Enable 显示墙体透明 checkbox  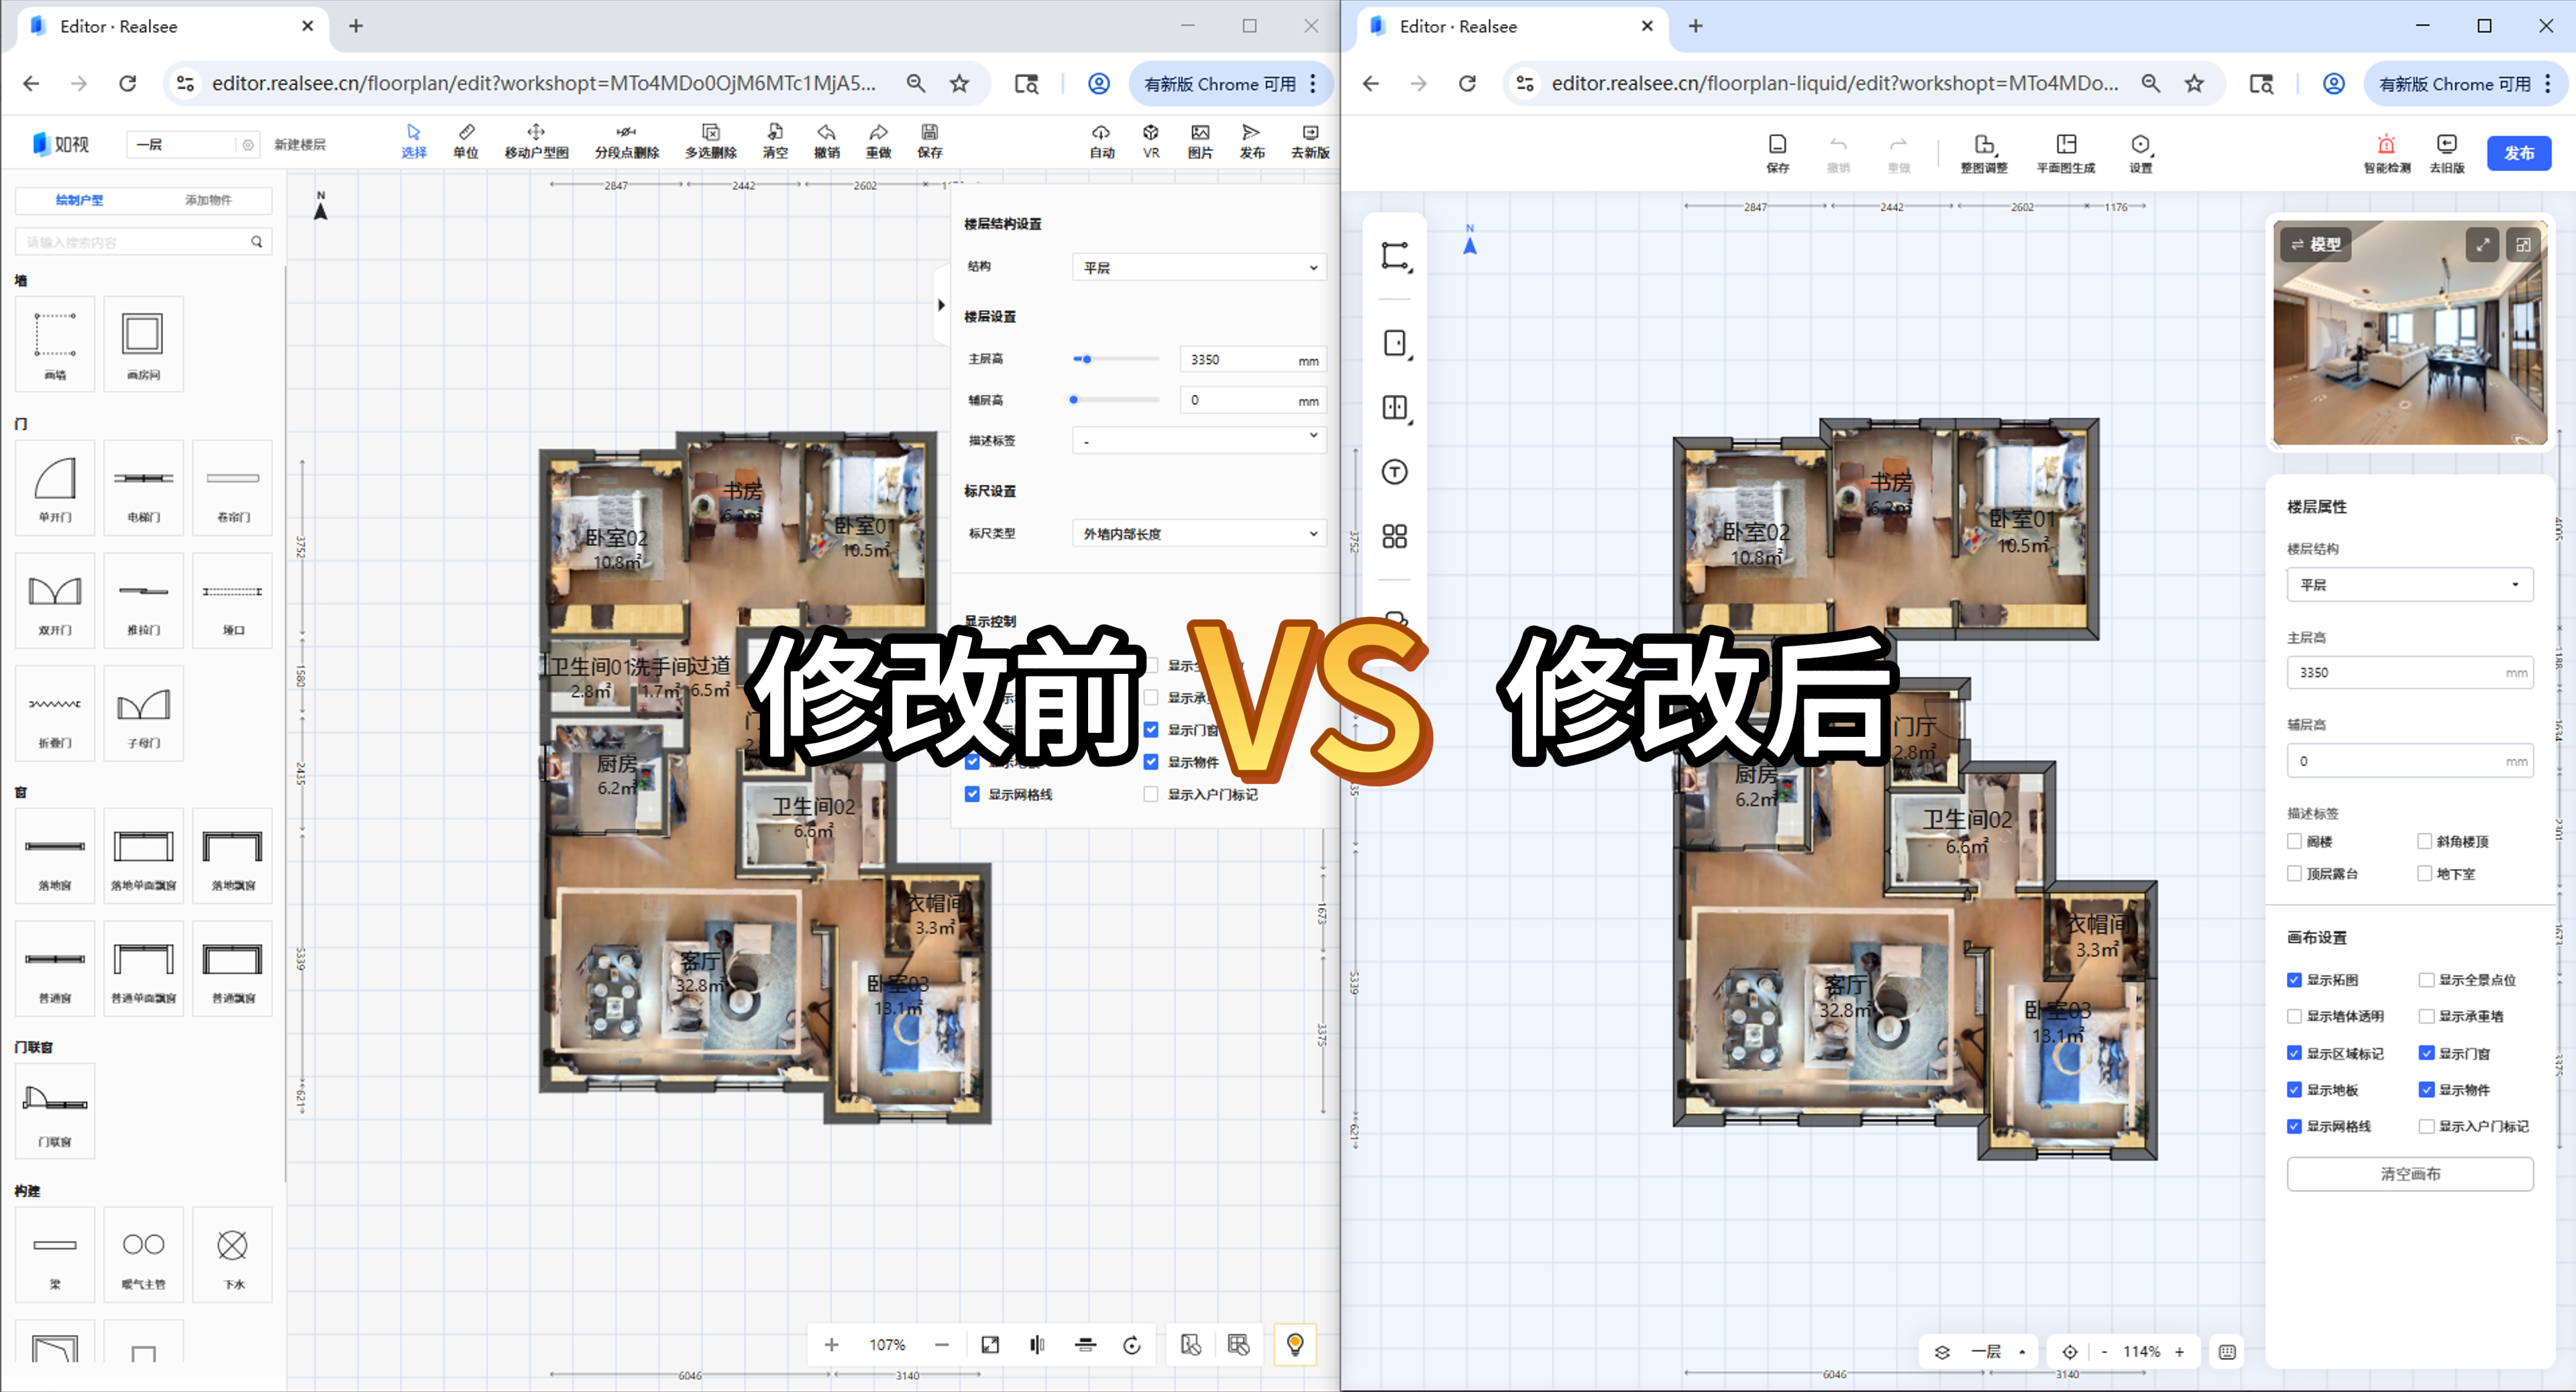click(x=2295, y=1017)
